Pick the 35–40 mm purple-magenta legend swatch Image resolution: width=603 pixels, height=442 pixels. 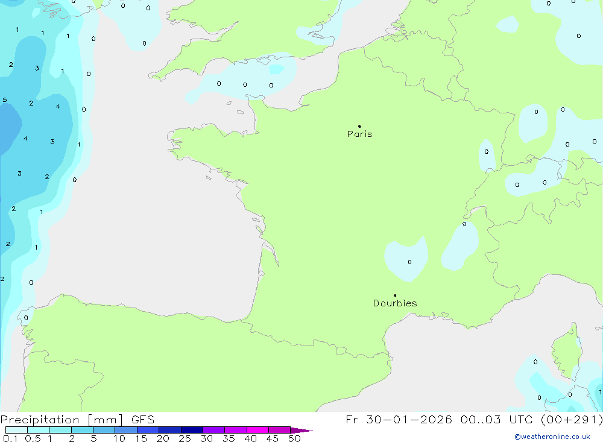point(236,430)
